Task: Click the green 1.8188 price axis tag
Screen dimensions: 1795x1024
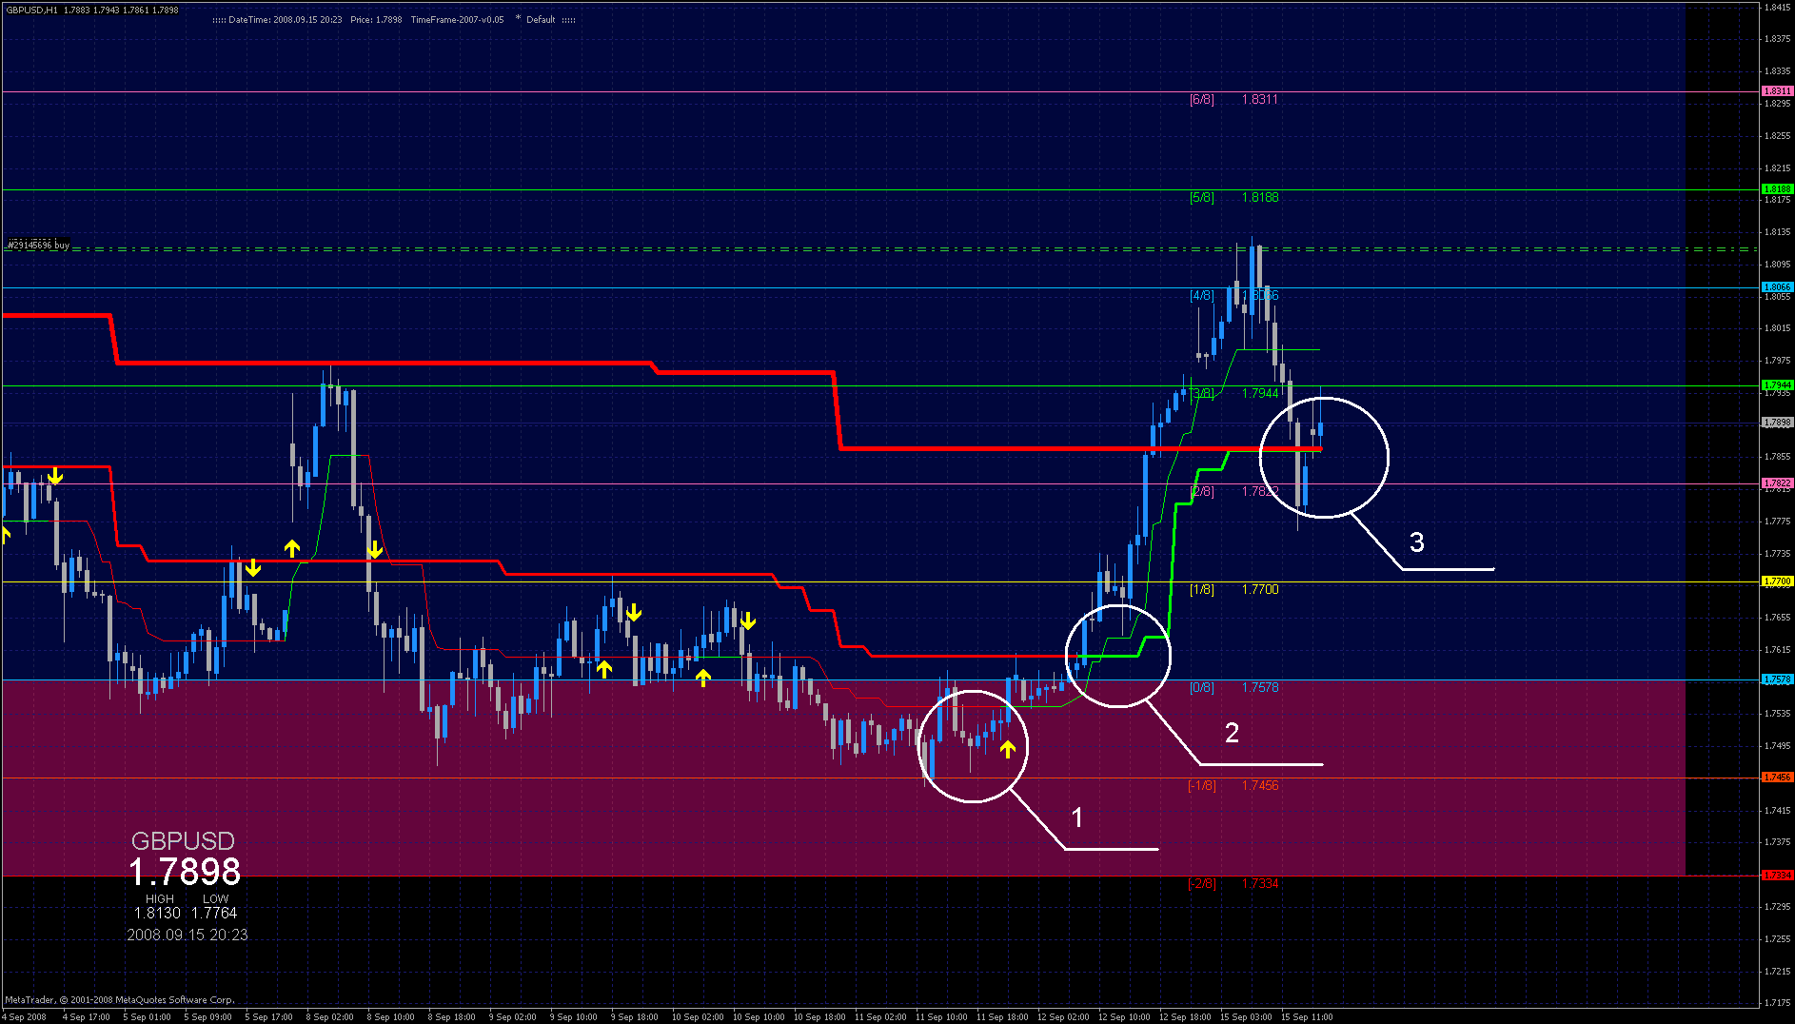Action: [1777, 189]
